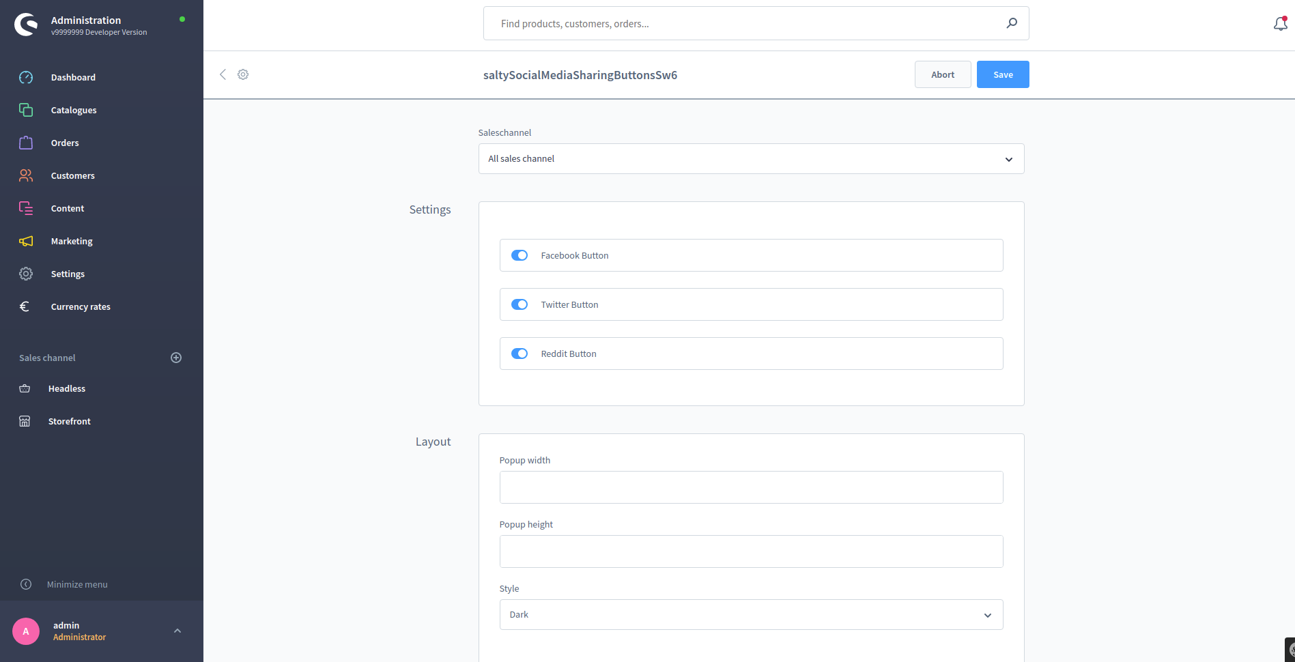The height and width of the screenshot is (662, 1295).
Task: Focus the Popup height input field
Action: (x=751, y=551)
